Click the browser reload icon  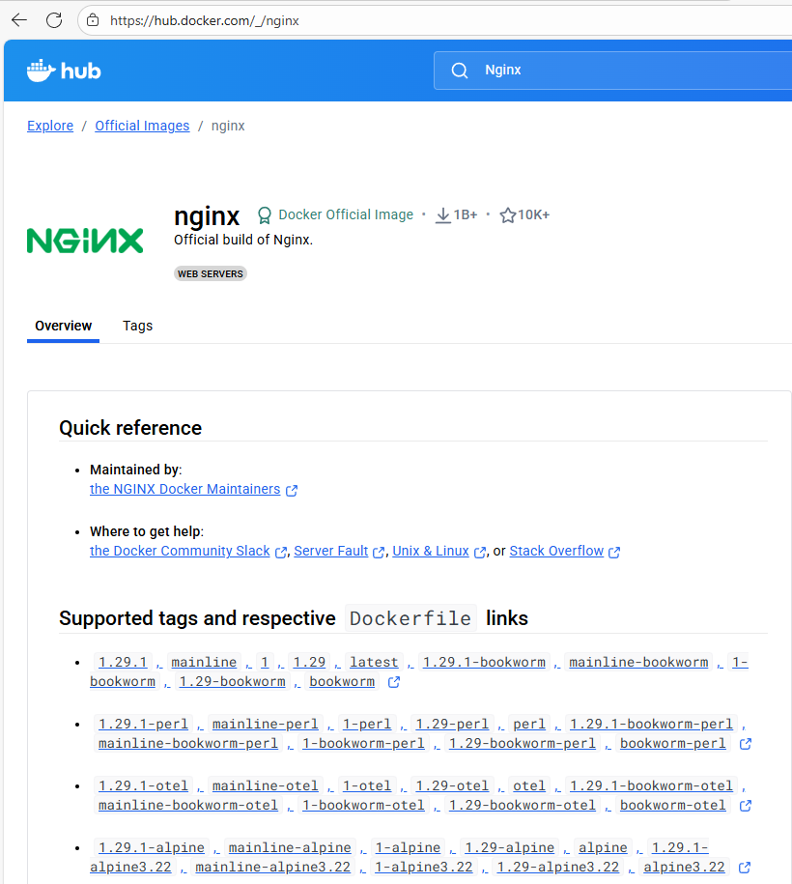(54, 20)
